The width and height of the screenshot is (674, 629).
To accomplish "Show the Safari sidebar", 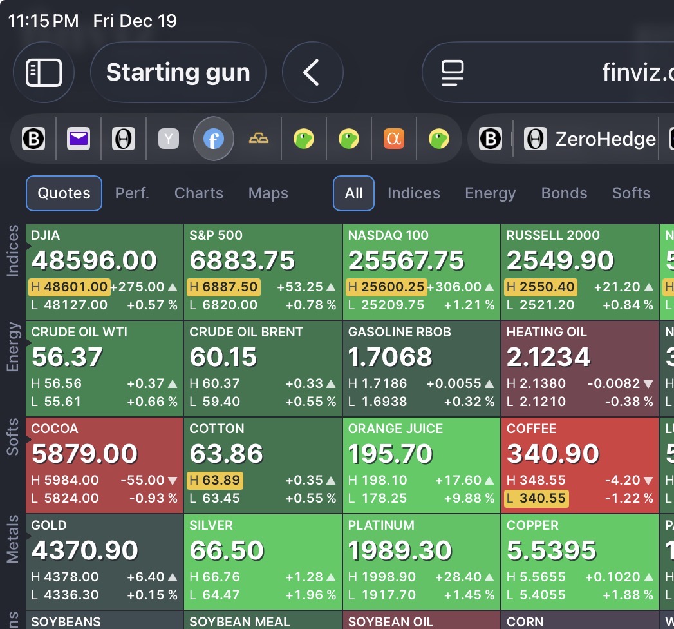I will (44, 73).
